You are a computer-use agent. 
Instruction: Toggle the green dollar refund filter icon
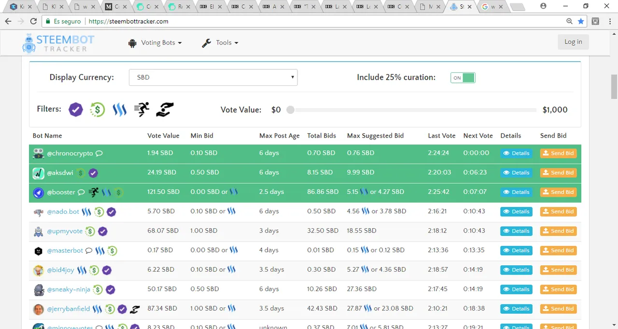pos(98,110)
